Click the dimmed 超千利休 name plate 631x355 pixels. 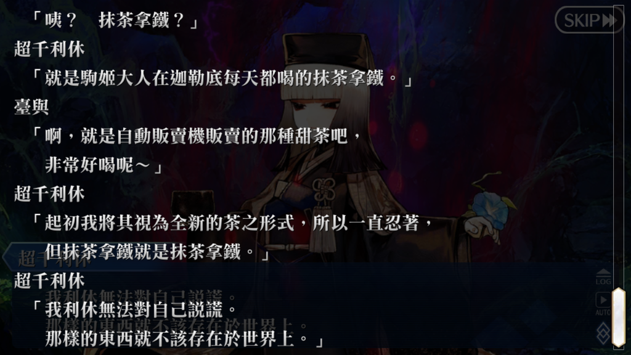coord(54,258)
